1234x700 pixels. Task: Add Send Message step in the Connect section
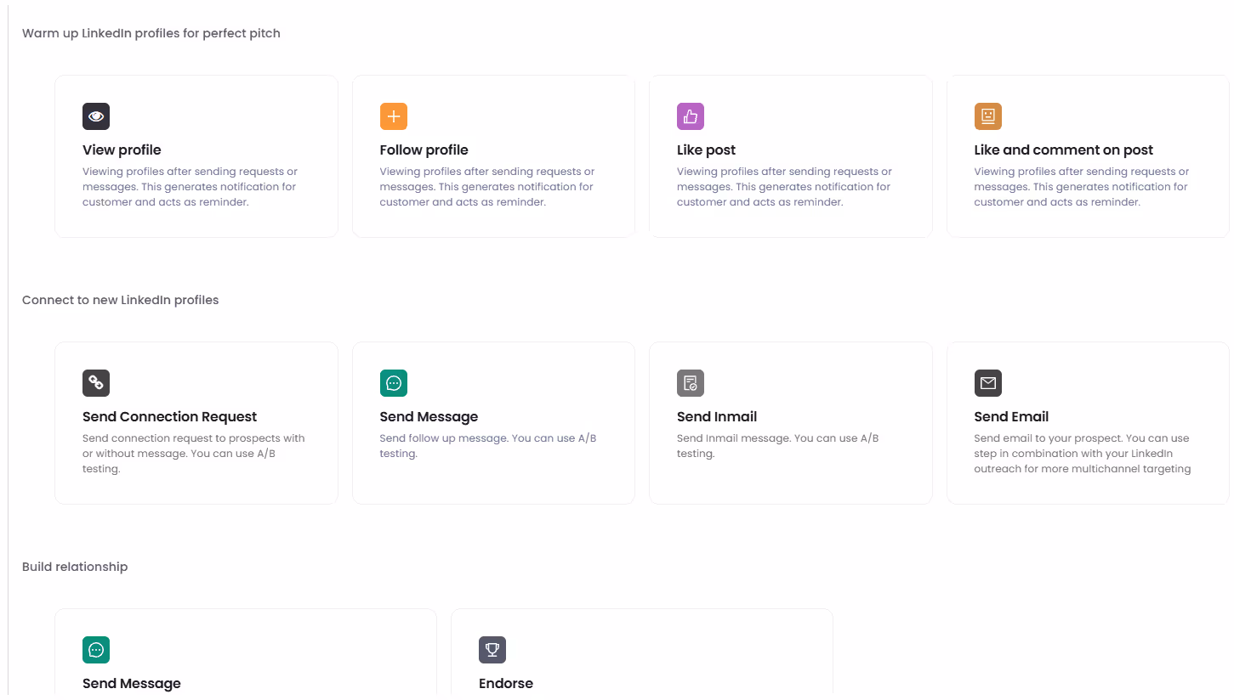[493, 423]
